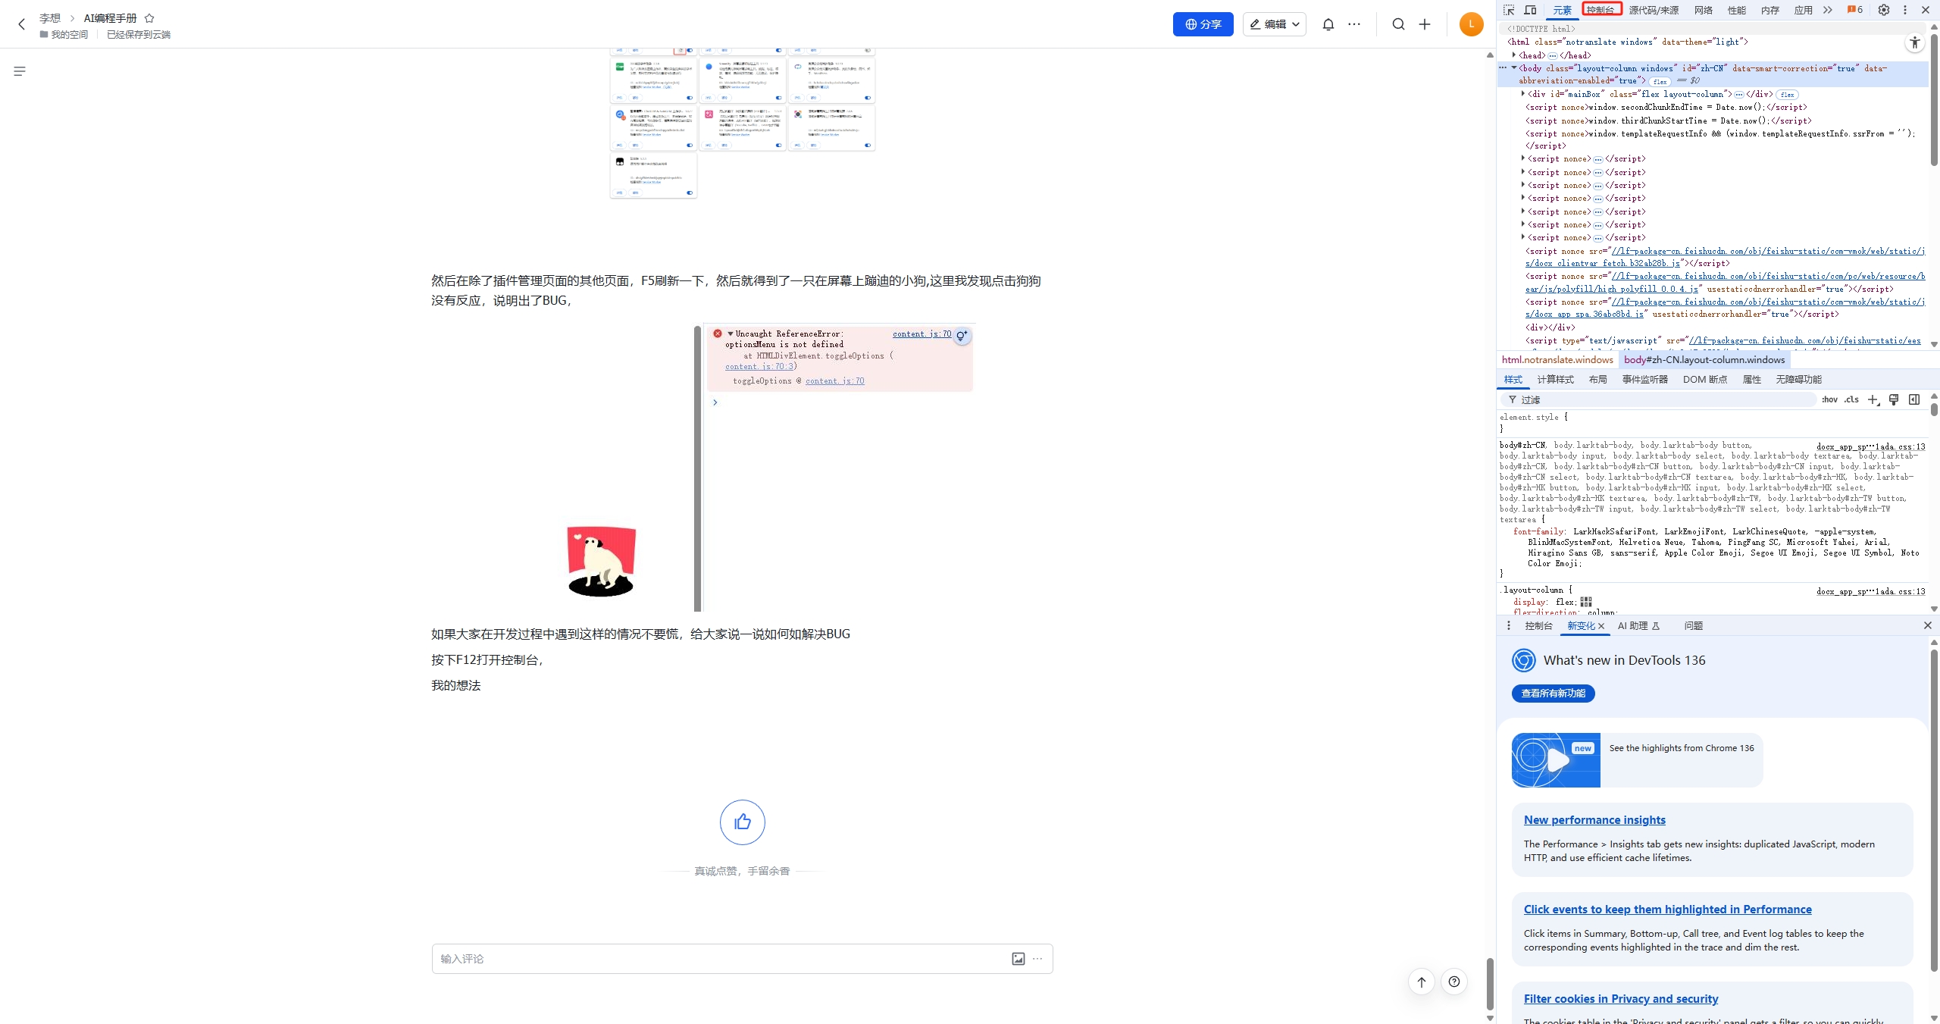Screen dimensions: 1940x1024
Task: Open the New performance insights link
Action: (1594, 820)
